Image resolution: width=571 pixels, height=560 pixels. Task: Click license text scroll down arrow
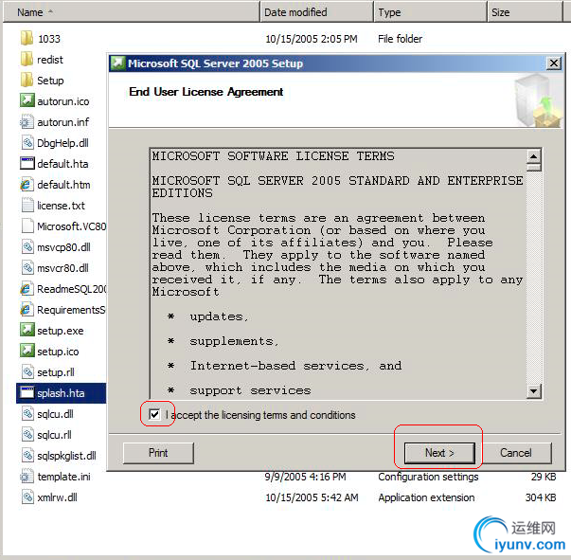[533, 391]
